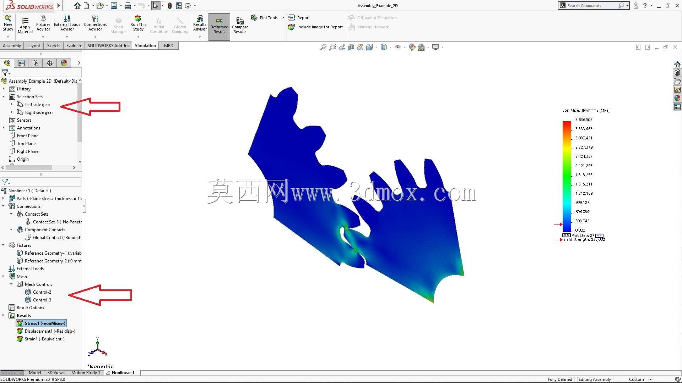The width and height of the screenshot is (682, 383).
Task: Open the DisplayManager tab
Action: 64,63
